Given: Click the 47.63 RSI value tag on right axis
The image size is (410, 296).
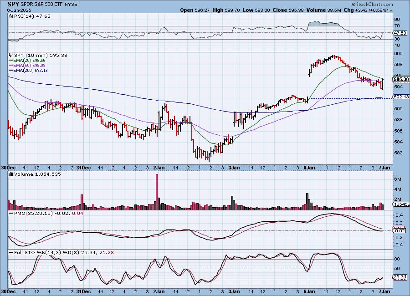Looking at the screenshot, I should [400, 33].
